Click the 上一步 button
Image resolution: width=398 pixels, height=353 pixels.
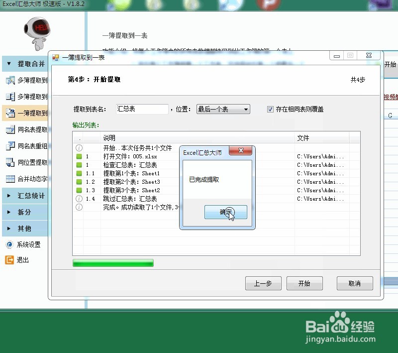point(263,283)
